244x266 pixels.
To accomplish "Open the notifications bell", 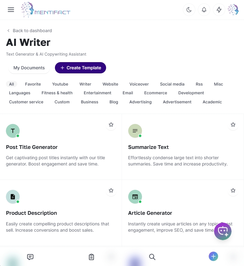I will pyautogui.click(x=204, y=10).
